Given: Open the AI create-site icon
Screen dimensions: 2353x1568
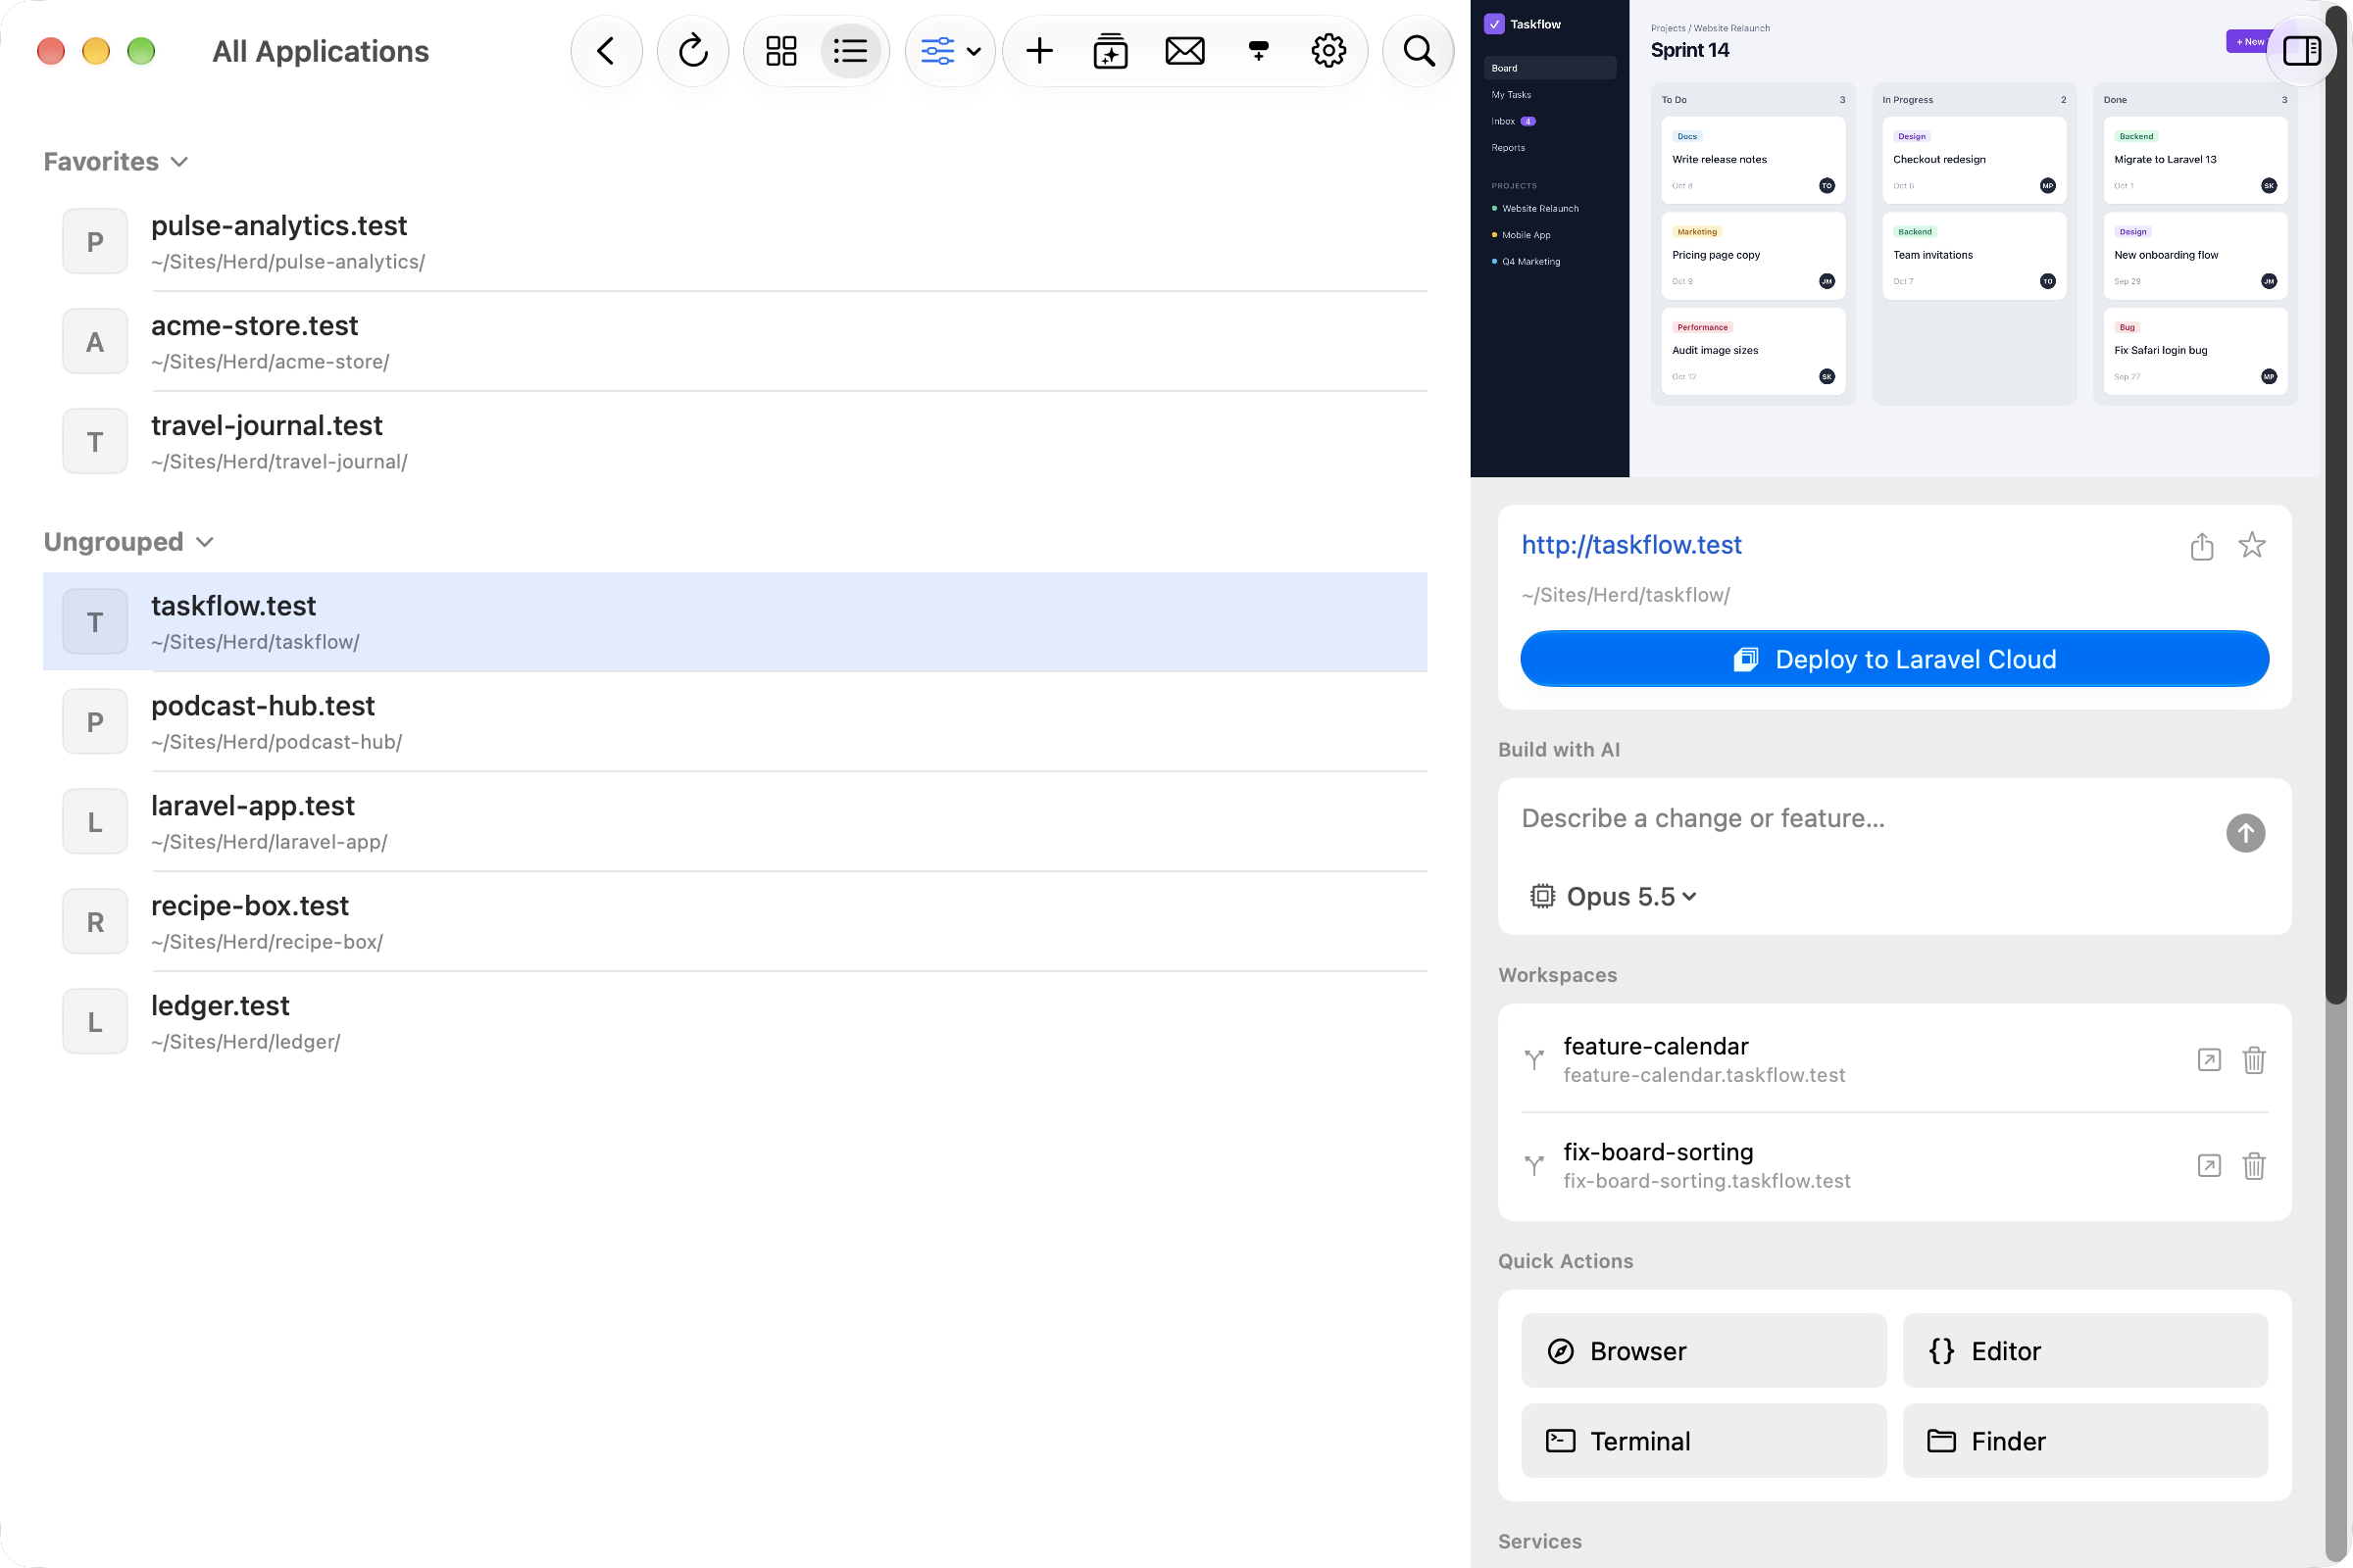Looking at the screenshot, I should (1111, 51).
